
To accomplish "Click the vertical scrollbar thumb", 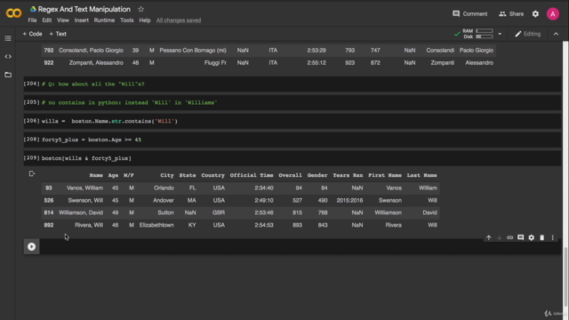I will (x=565, y=276).
